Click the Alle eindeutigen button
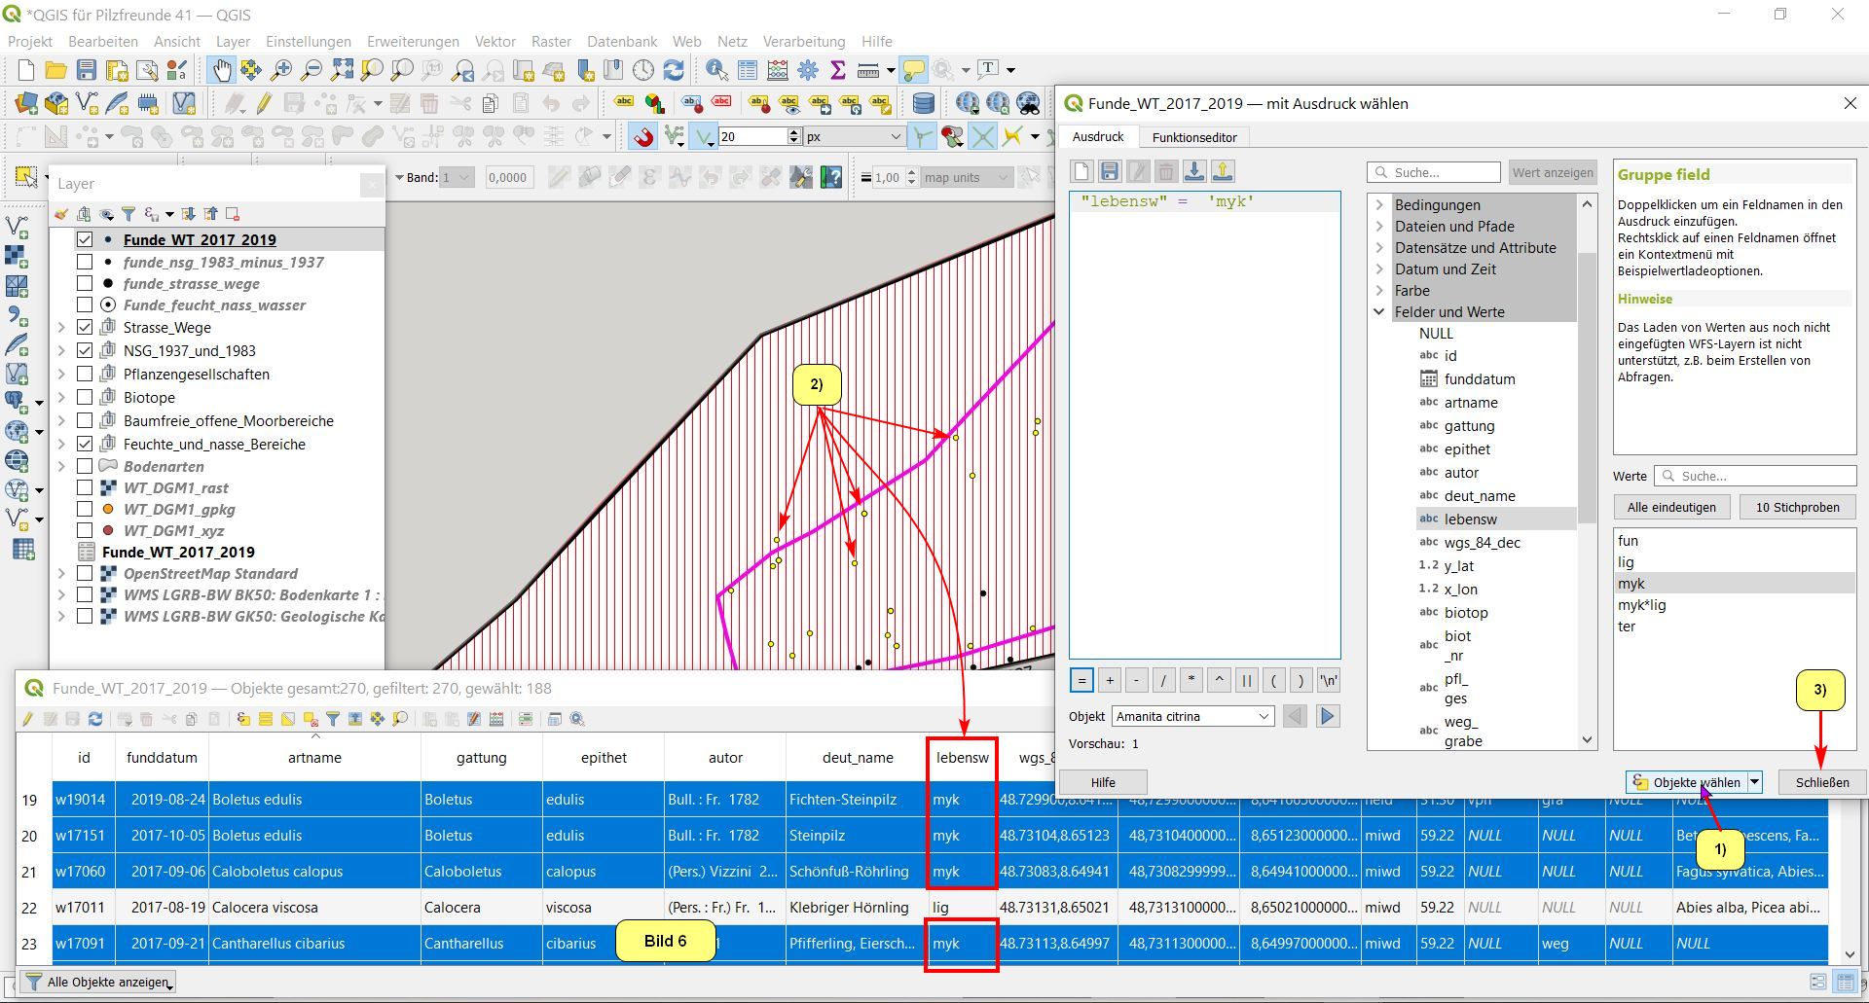This screenshot has width=1869, height=1003. pos(1671,507)
